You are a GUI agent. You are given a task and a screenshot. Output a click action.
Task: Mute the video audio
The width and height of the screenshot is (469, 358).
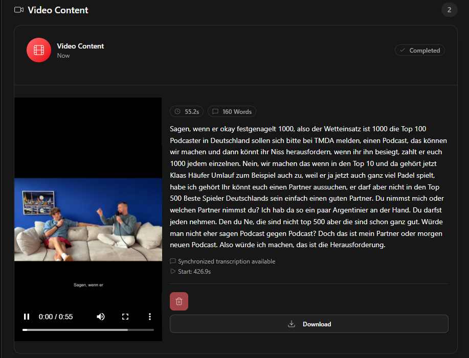click(101, 317)
